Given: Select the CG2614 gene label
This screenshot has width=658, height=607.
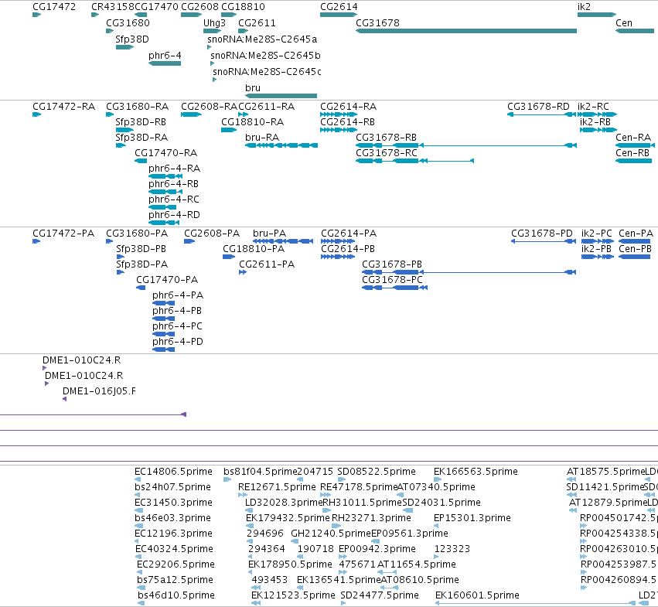Looking at the screenshot, I should (x=339, y=7).
